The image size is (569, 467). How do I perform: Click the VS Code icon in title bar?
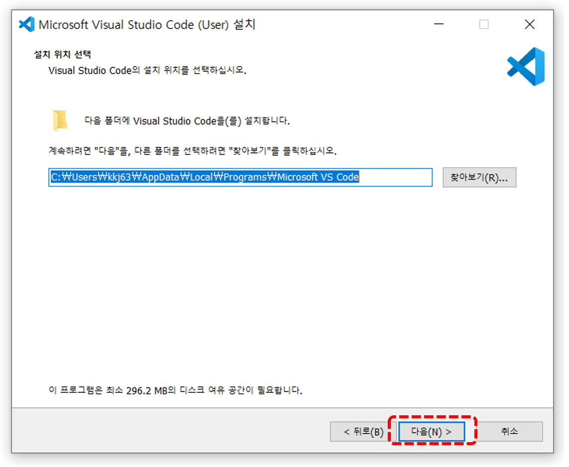(26, 25)
